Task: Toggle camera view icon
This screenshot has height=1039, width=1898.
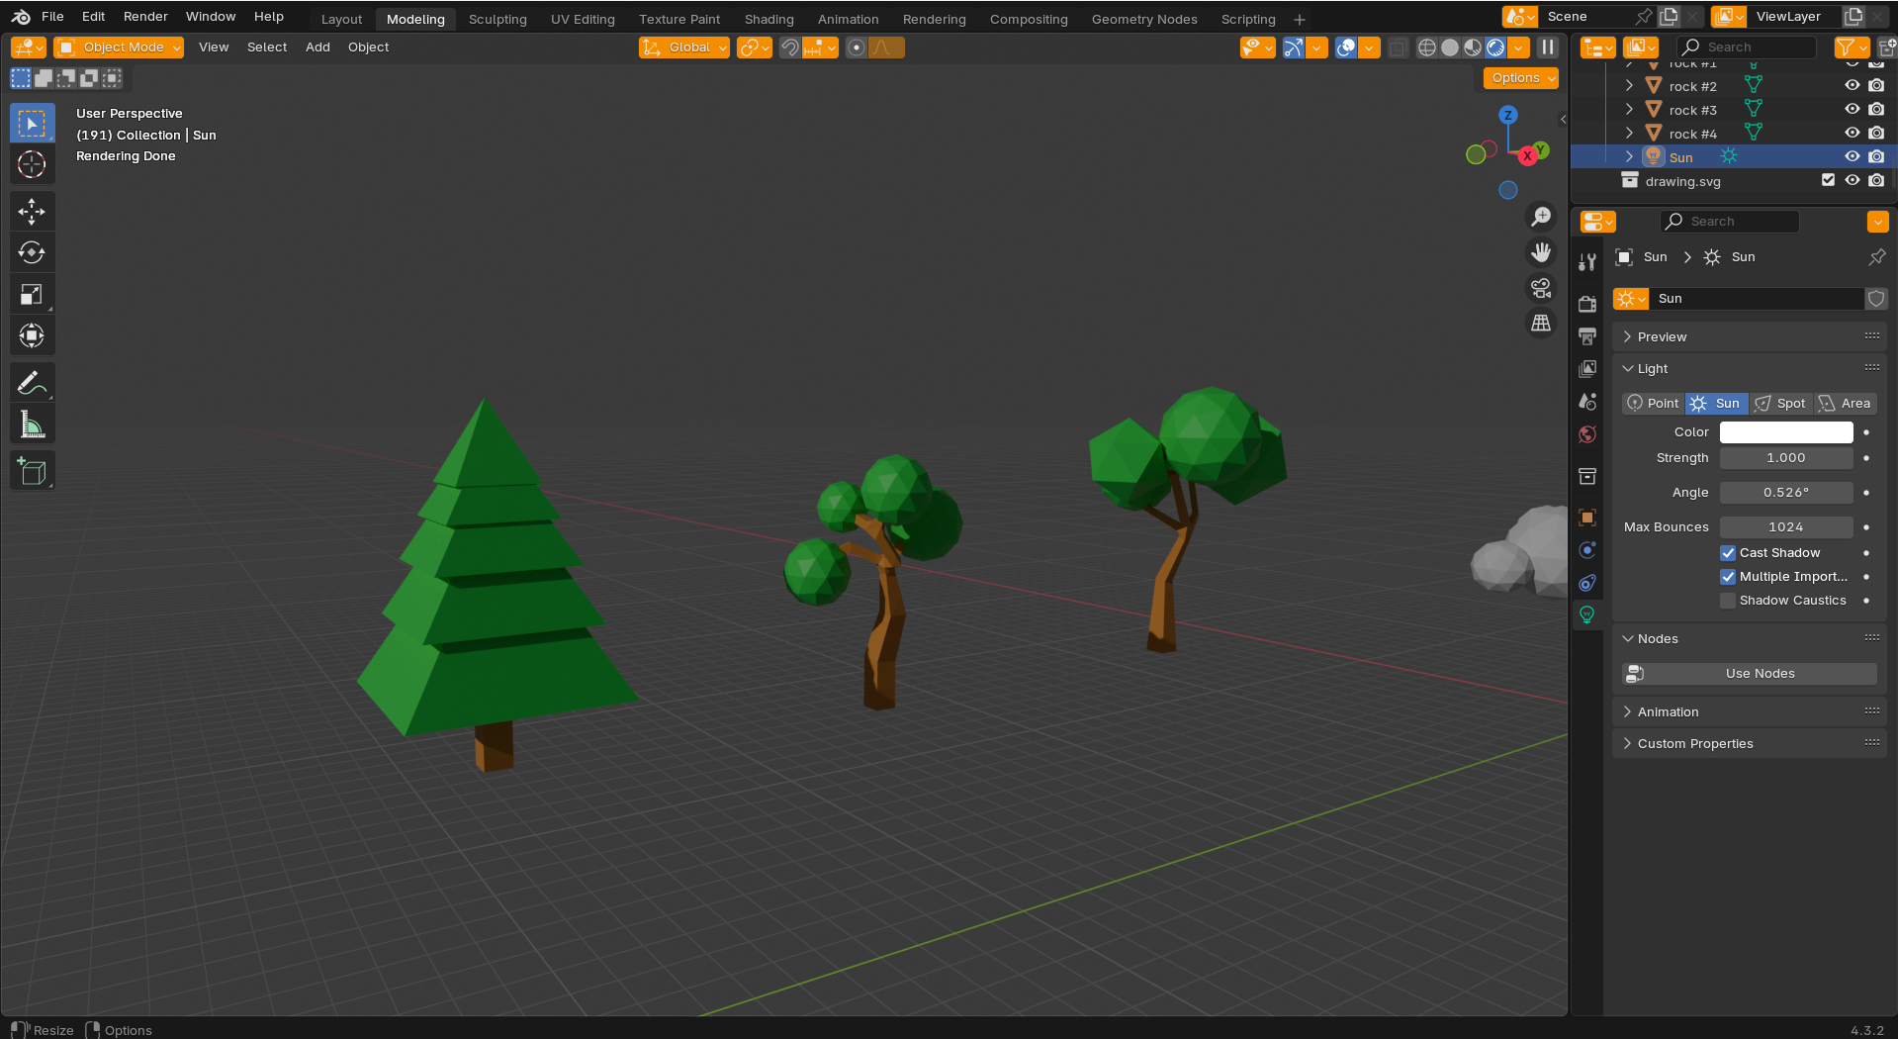Action: 1541,288
